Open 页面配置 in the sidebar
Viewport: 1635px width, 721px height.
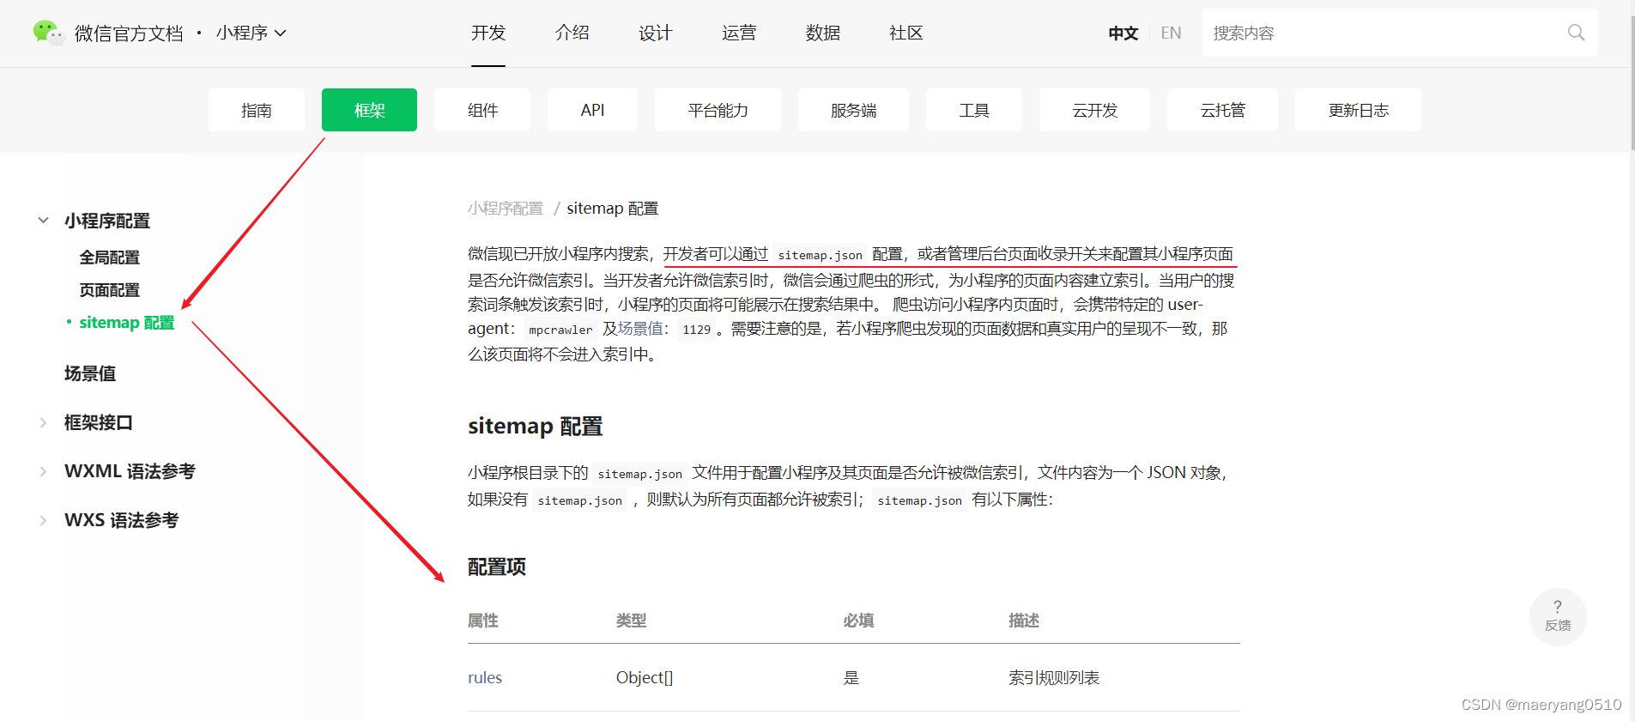coord(110,290)
